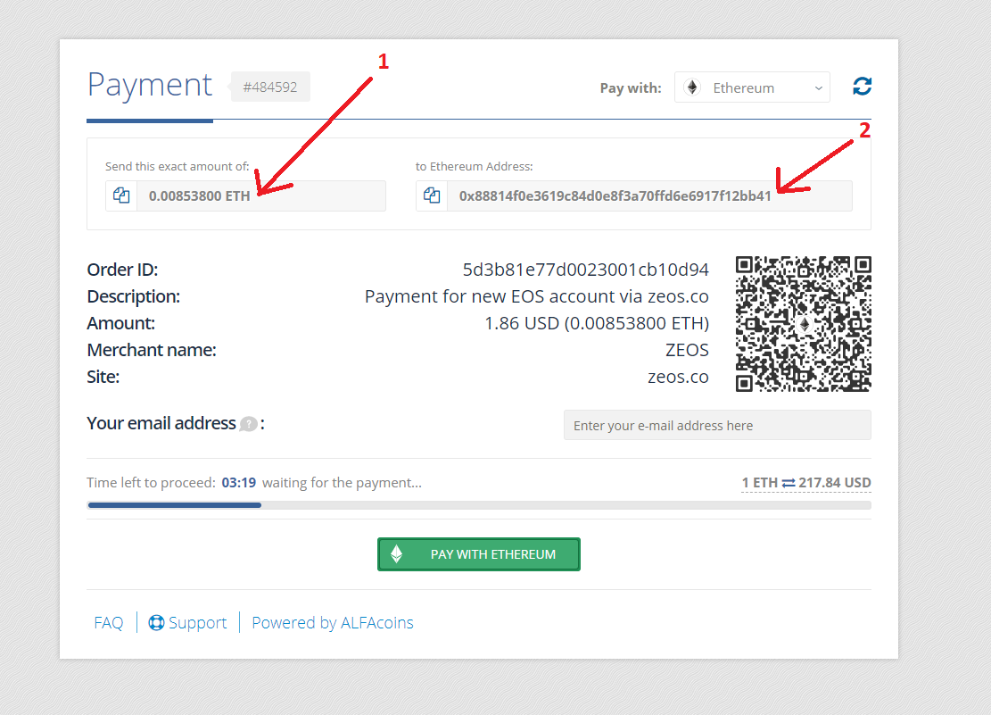Copy the Ethereum address with the copy icon

click(x=432, y=195)
